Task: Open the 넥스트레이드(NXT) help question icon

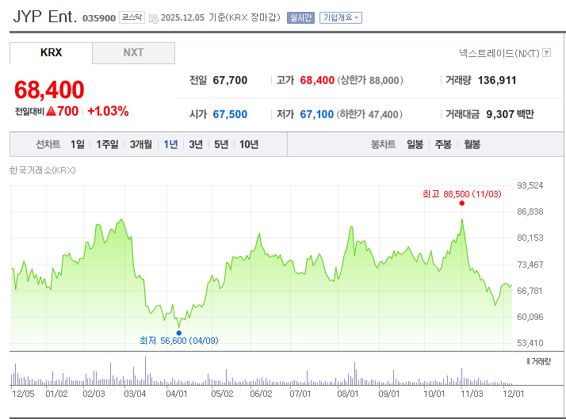Action: point(547,53)
